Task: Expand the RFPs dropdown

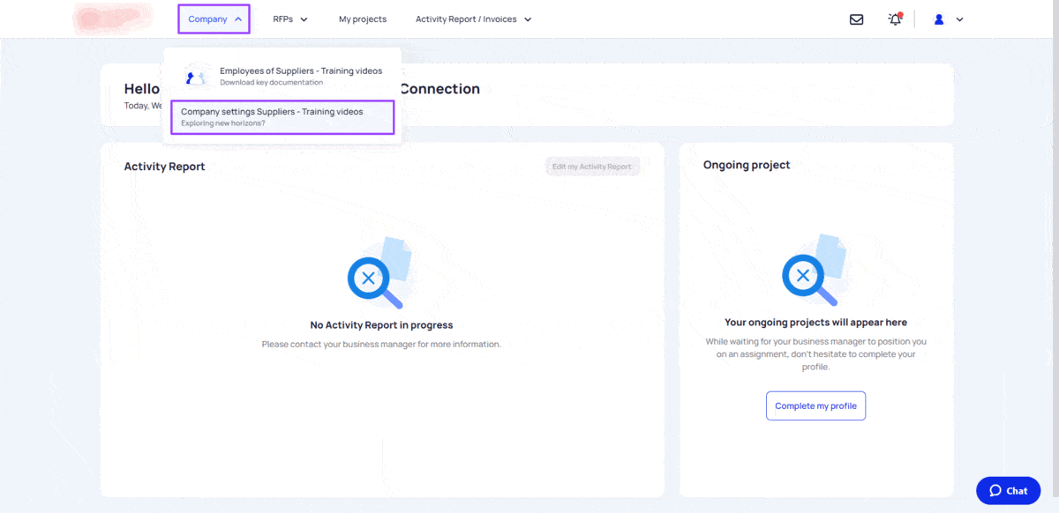Action: (290, 19)
